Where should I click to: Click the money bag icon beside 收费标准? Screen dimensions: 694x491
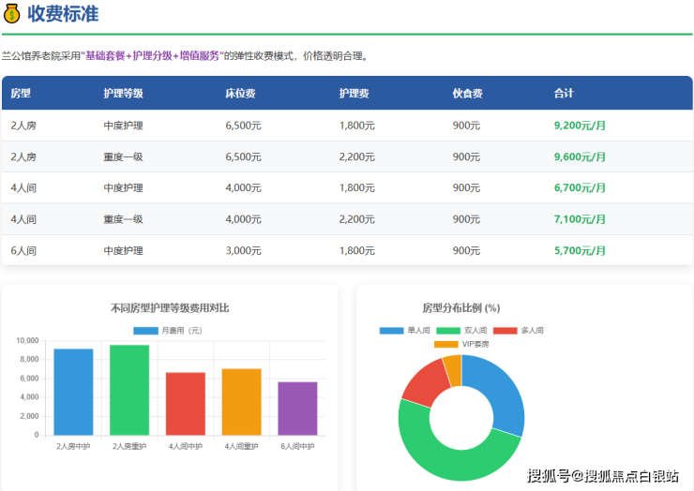coord(12,14)
